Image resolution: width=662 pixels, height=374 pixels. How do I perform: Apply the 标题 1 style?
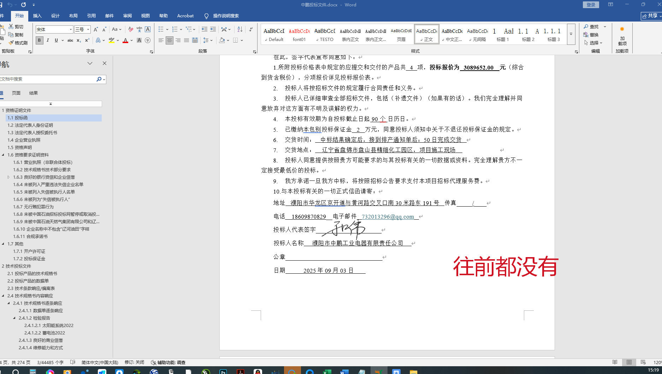pyautogui.click(x=503, y=34)
